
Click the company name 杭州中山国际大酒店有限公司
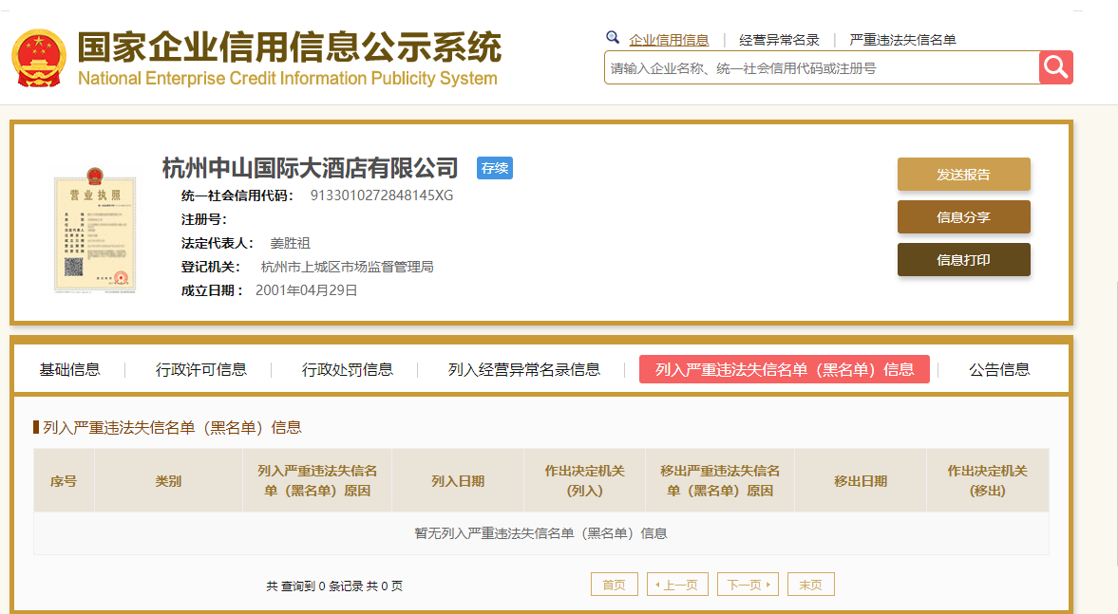point(311,168)
